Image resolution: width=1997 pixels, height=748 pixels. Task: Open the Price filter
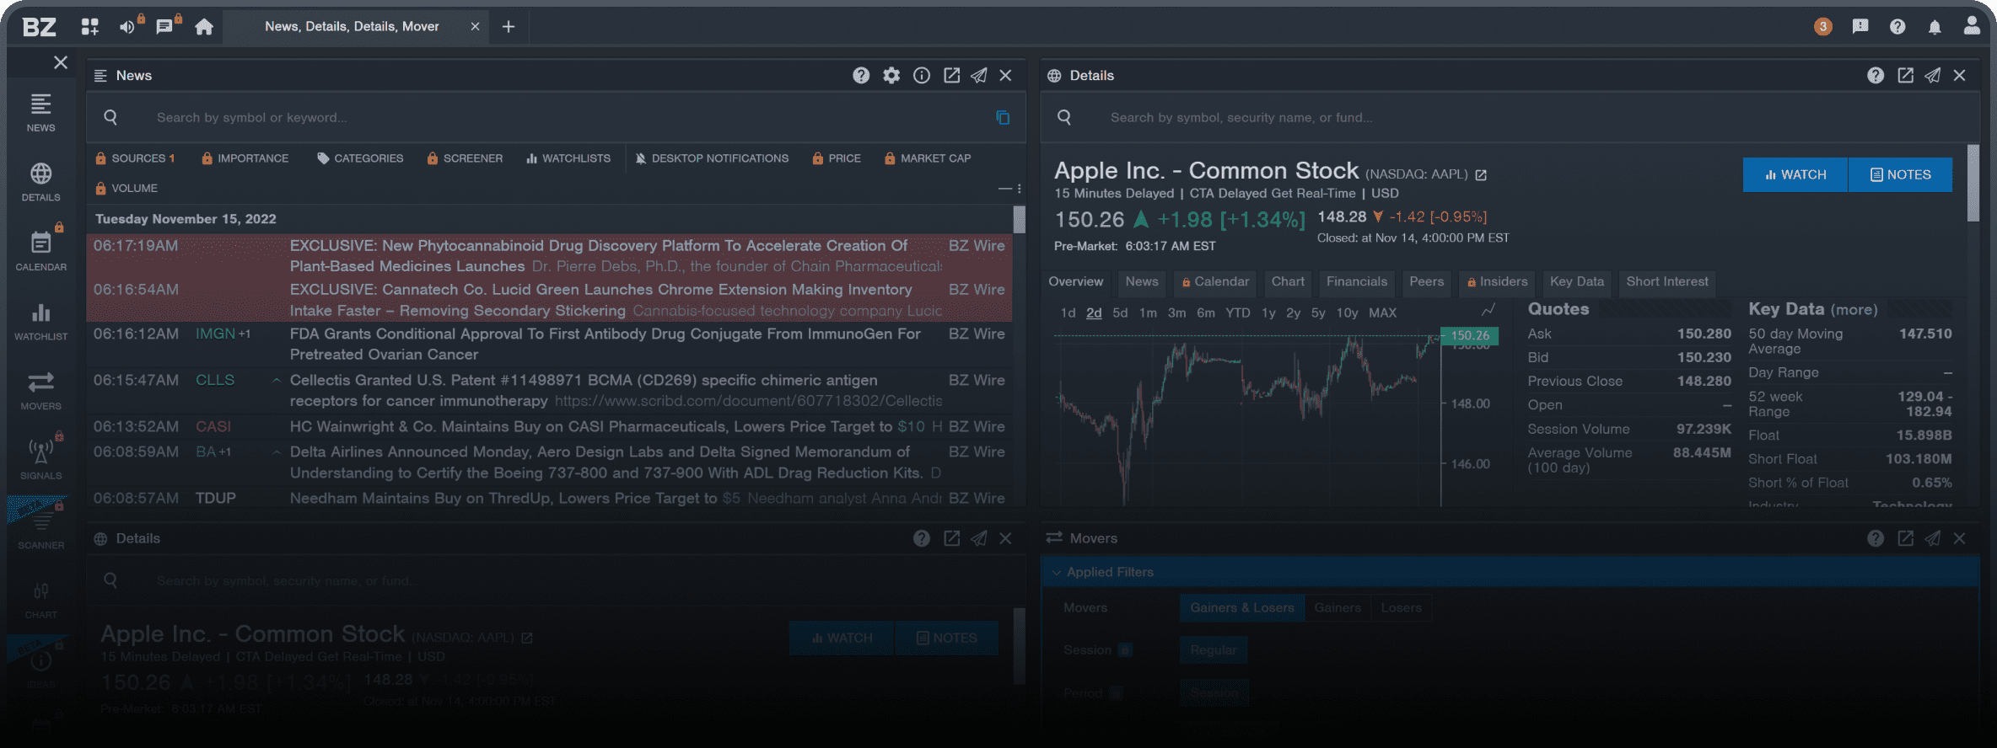(x=837, y=158)
